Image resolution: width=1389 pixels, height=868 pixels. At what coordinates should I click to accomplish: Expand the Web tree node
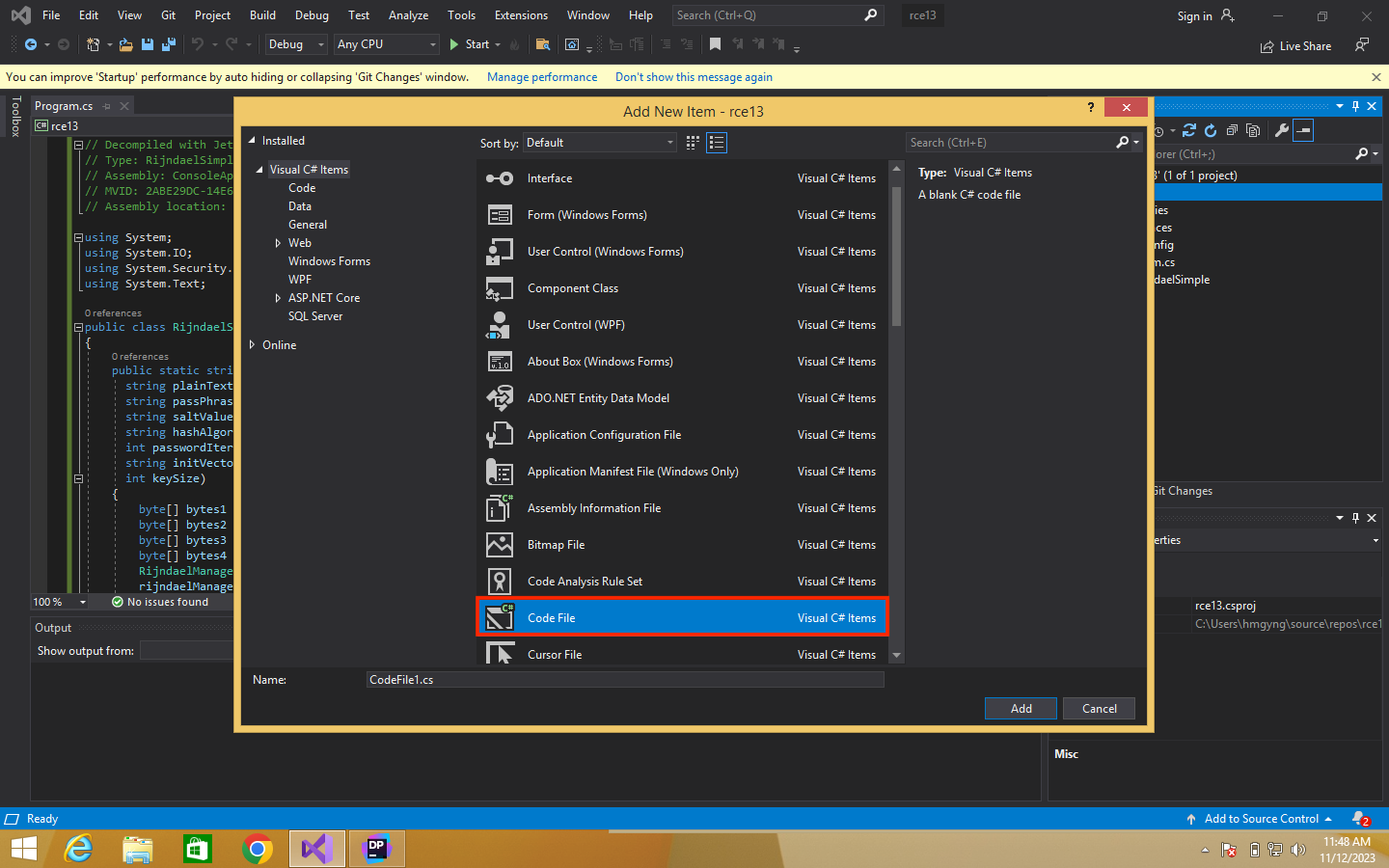278,243
